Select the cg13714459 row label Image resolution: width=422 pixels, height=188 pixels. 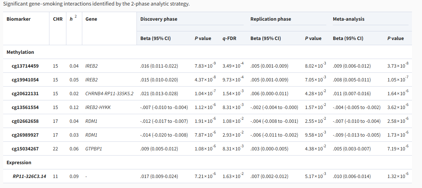pos(25,66)
